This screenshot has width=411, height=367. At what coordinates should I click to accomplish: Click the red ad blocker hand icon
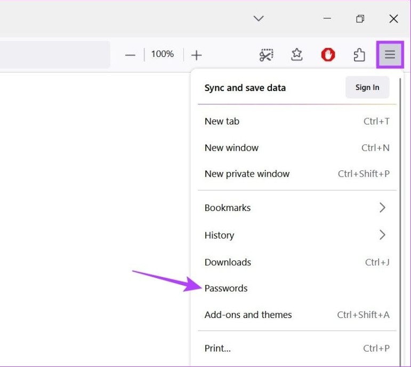[x=328, y=55]
